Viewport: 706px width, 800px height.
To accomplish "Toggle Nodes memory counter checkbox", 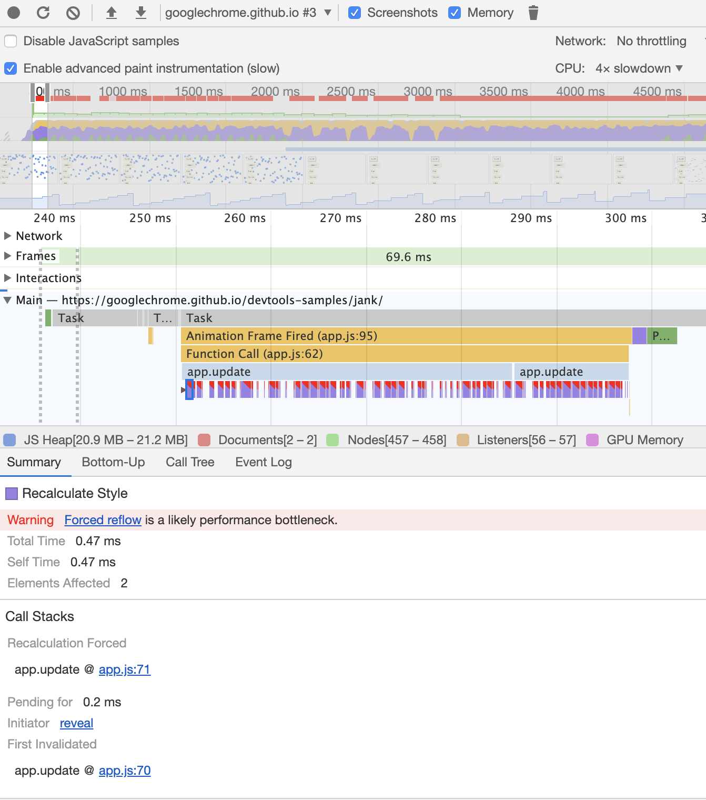I will point(332,440).
